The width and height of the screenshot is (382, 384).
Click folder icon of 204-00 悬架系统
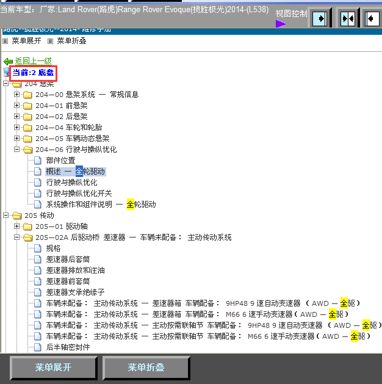(x=27, y=95)
